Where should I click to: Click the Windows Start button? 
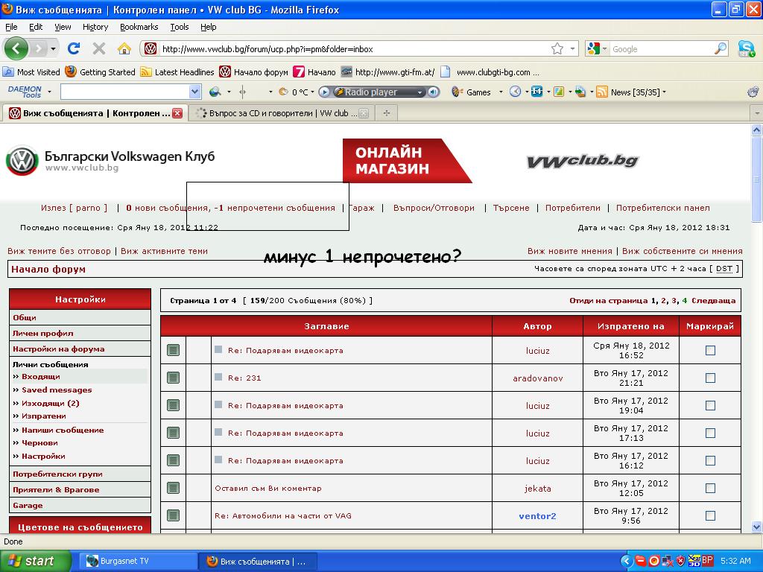click(35, 561)
